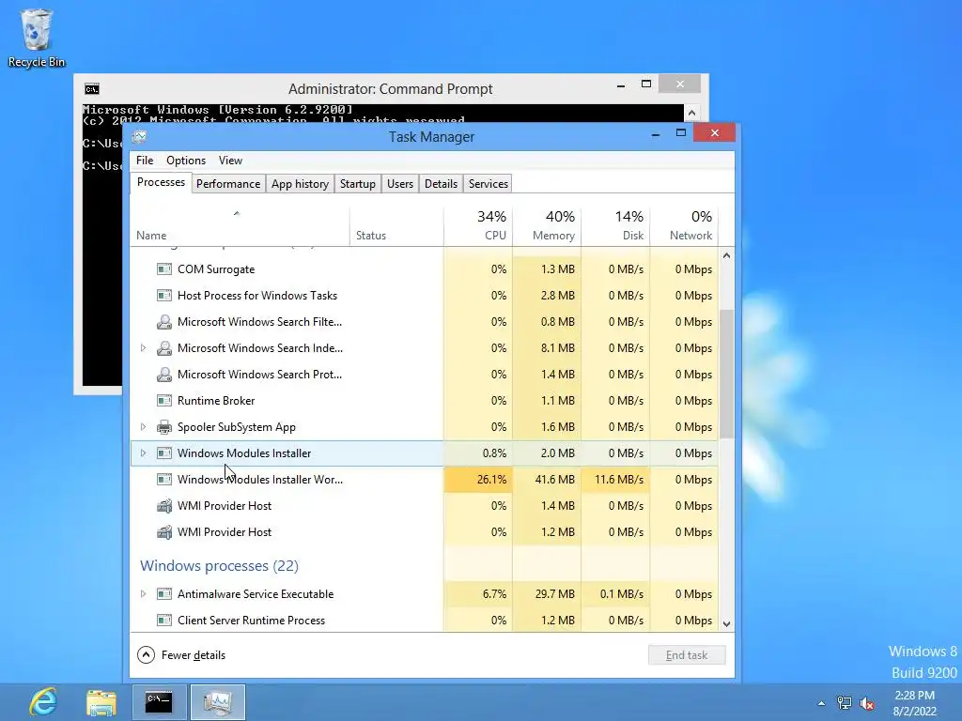
Task: Collapse view with Fewer details arrow
Action: point(146,654)
